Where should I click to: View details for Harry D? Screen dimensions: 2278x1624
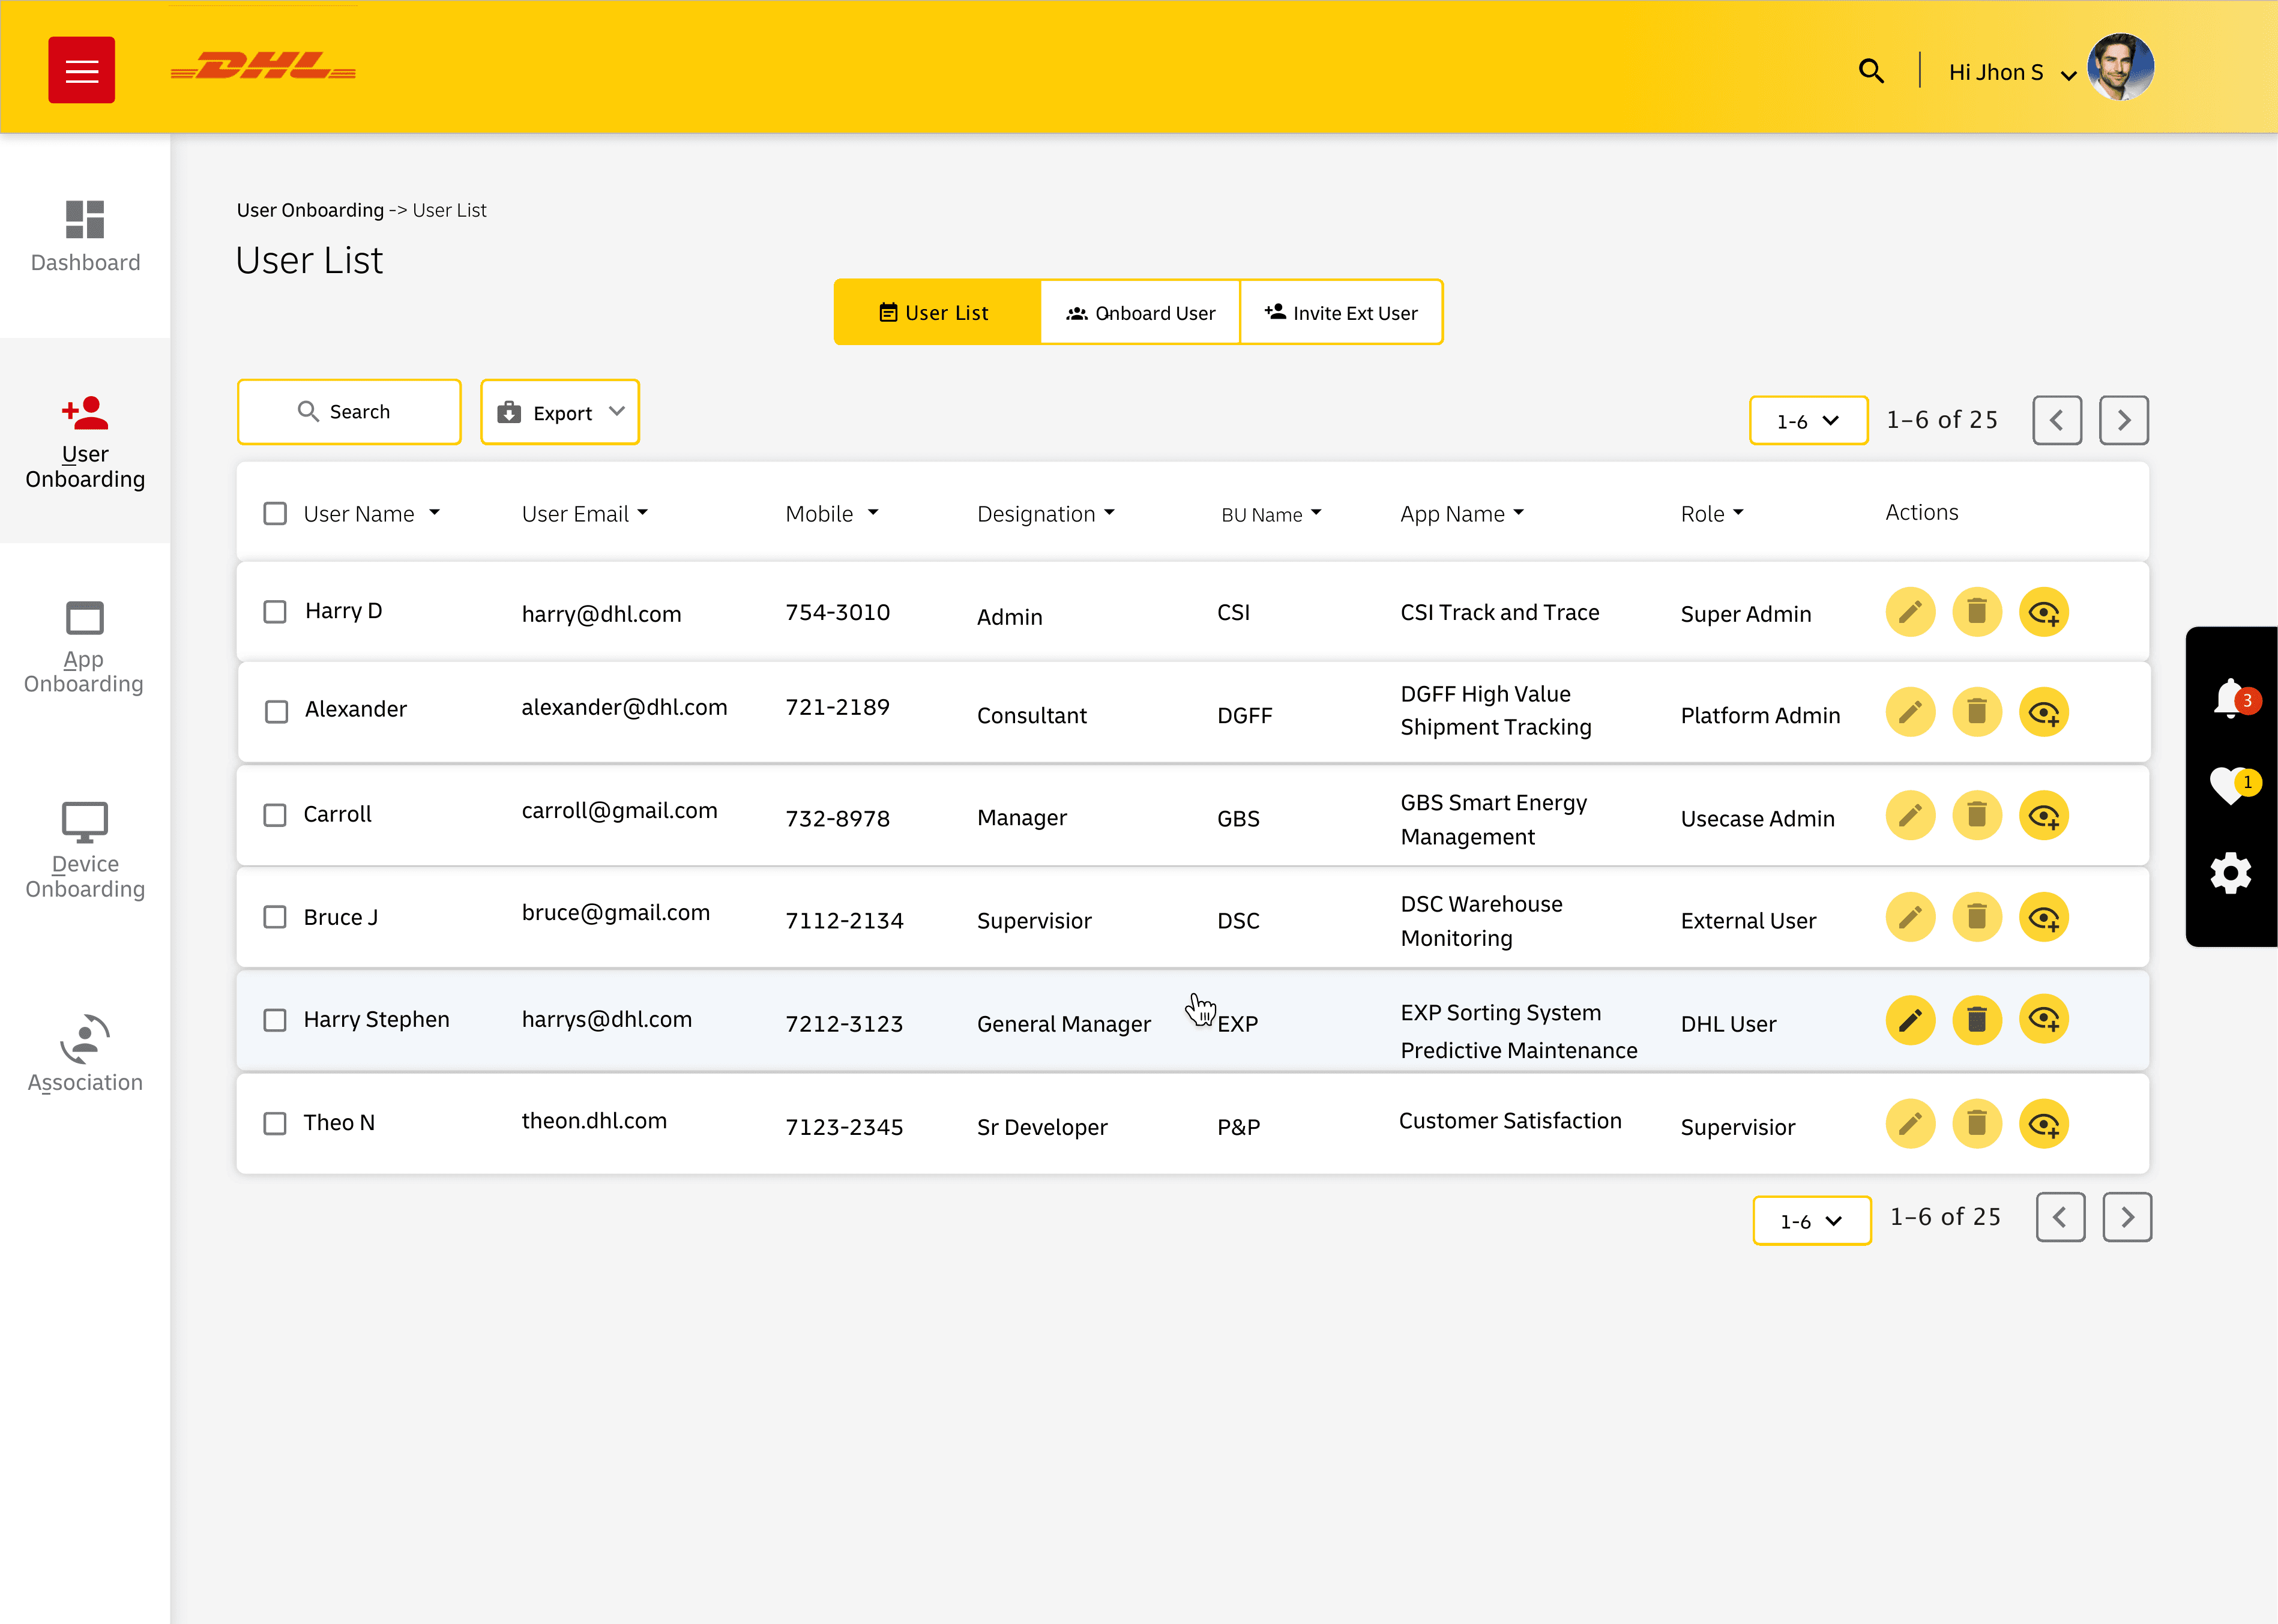click(x=2044, y=612)
